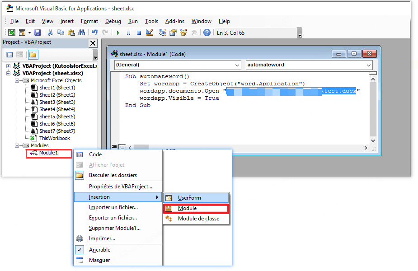Choose Masquer in context menu

click(x=118, y=260)
